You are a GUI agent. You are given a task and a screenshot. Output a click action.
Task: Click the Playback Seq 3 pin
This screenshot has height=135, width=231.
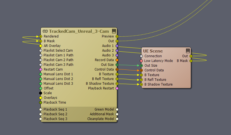coord(41,119)
